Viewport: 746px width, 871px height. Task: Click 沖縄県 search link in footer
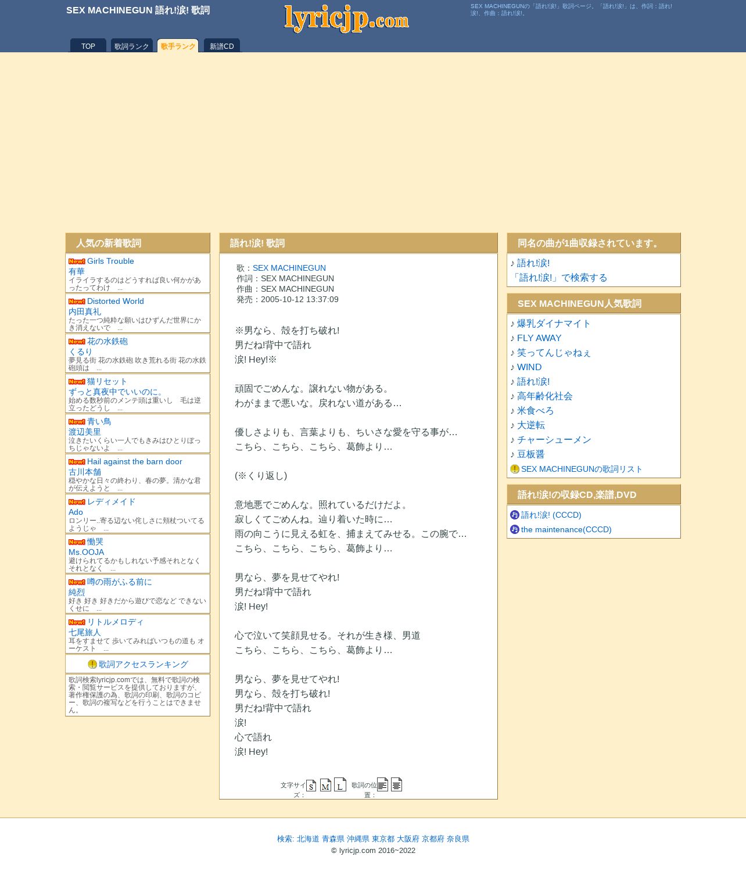tap(358, 839)
